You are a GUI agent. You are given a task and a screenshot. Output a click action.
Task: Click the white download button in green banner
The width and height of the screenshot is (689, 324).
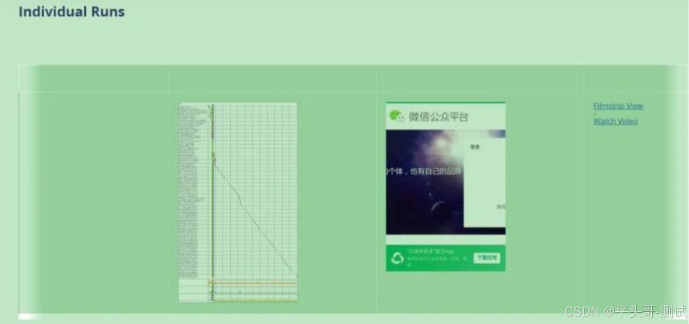pos(486,258)
